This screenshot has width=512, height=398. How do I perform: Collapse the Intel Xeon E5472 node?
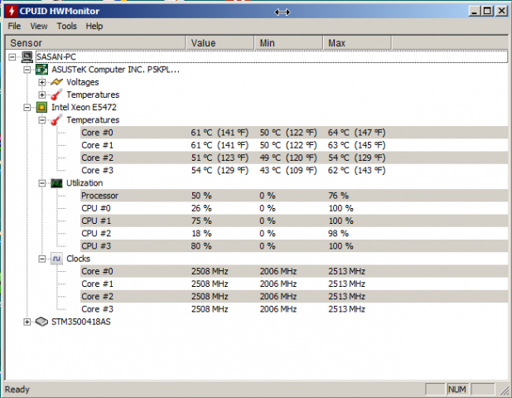[x=28, y=108]
